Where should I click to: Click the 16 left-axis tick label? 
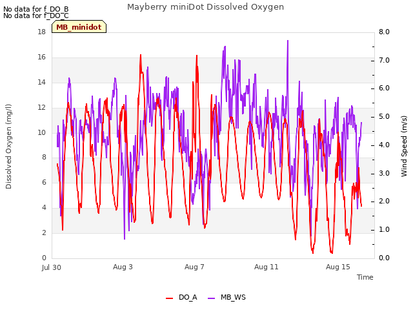click(x=41, y=57)
